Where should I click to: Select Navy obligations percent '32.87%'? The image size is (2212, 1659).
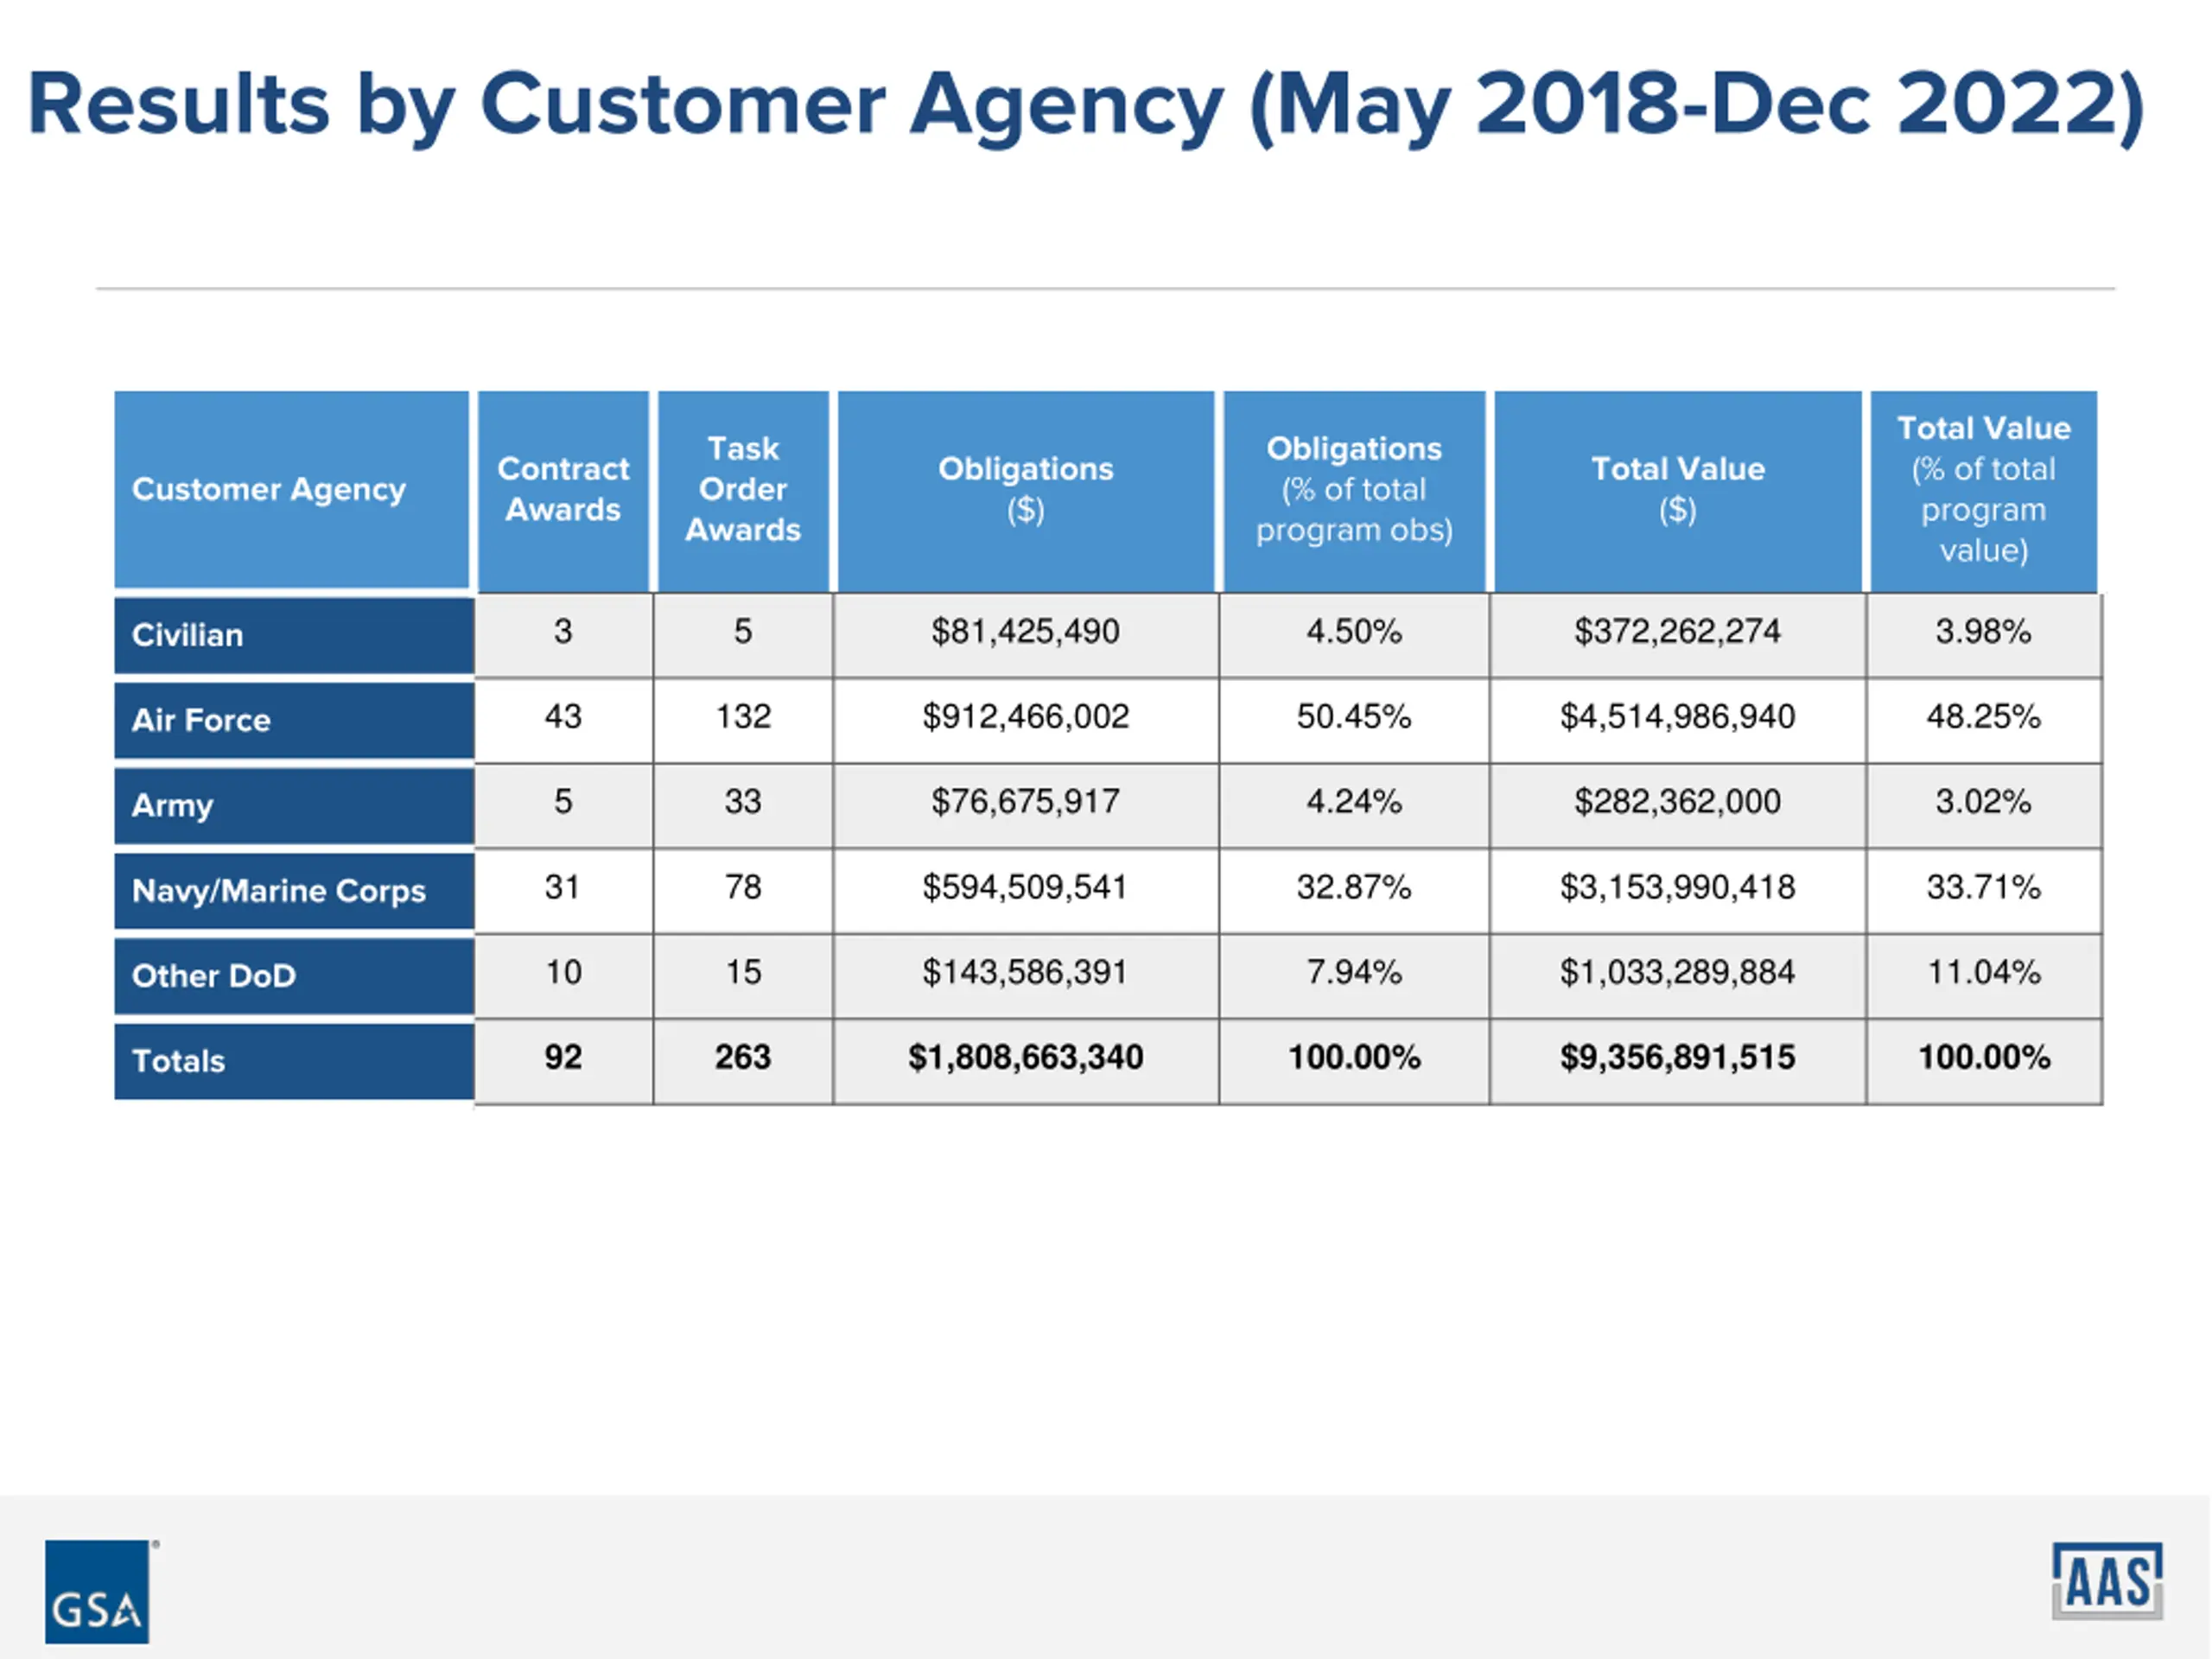pyautogui.click(x=1354, y=890)
